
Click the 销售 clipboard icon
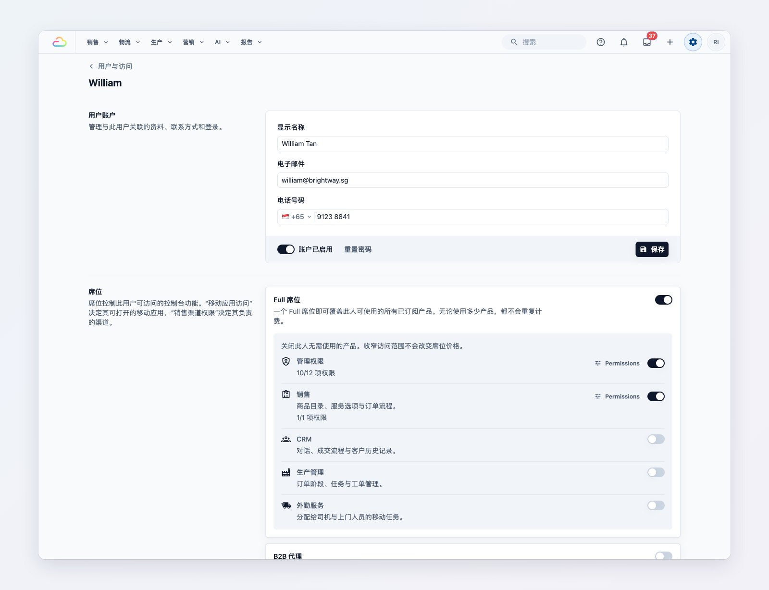pos(286,394)
